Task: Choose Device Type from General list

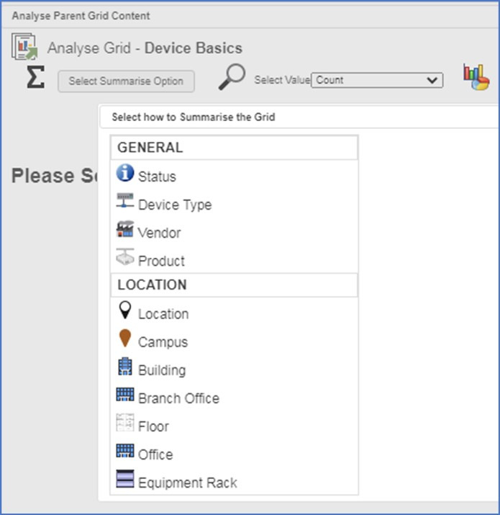Action: click(175, 205)
